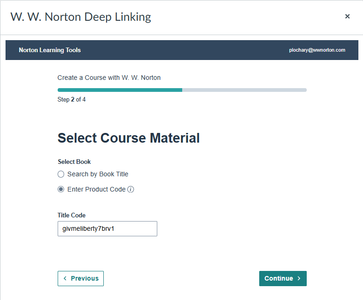Click the product code info icon
363x300 pixels.
tap(131, 189)
